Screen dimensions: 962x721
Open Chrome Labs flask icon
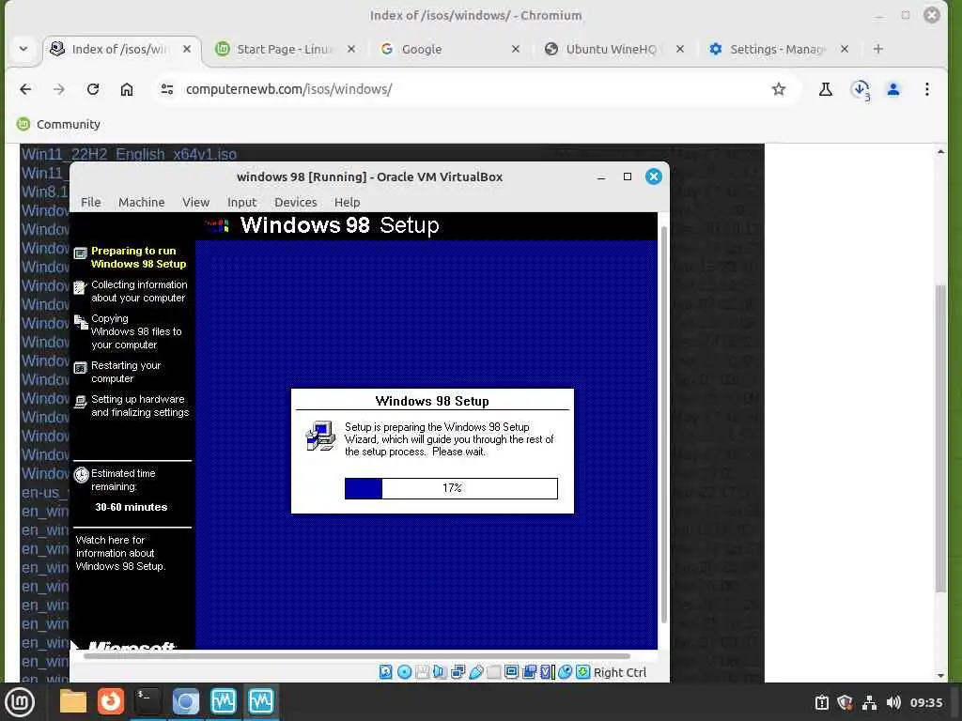[x=826, y=89]
